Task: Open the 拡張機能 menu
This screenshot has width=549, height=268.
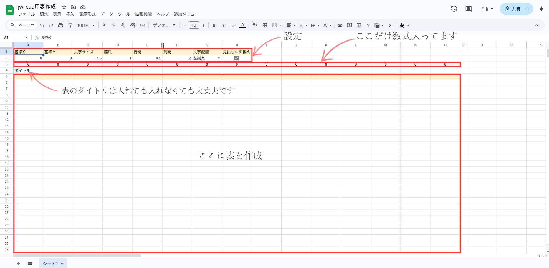Action: click(143, 14)
